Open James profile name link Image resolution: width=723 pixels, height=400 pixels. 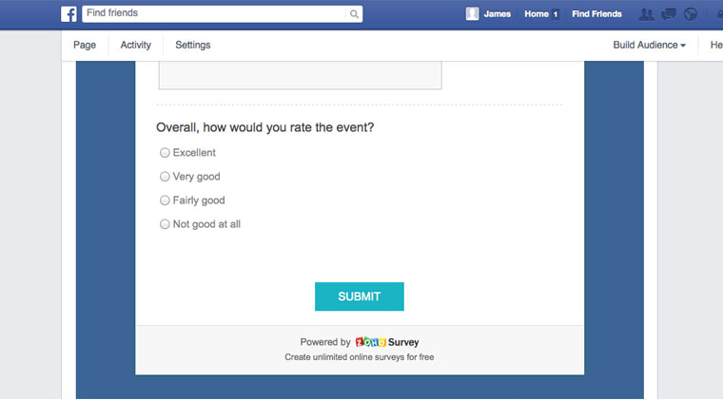click(497, 14)
